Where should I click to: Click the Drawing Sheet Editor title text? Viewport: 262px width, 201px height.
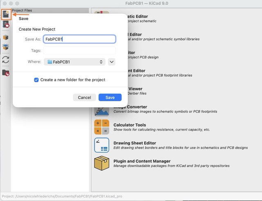click(135, 143)
